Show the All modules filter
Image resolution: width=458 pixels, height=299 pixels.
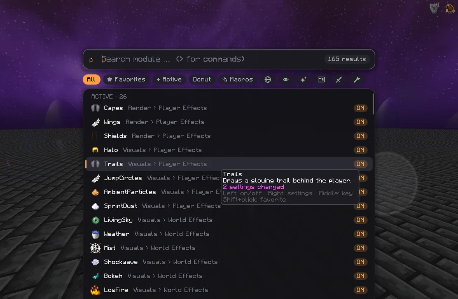pyautogui.click(x=91, y=79)
